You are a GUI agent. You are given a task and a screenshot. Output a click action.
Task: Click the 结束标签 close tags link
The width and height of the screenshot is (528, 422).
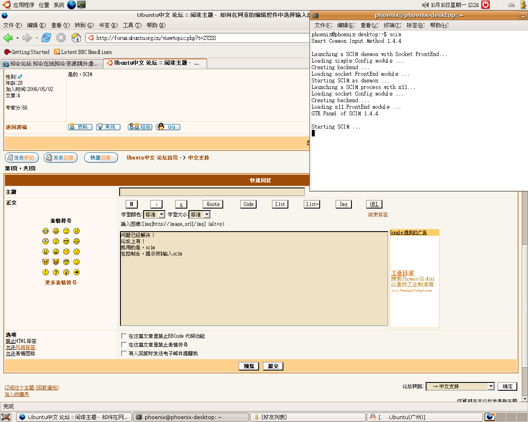pos(378,215)
